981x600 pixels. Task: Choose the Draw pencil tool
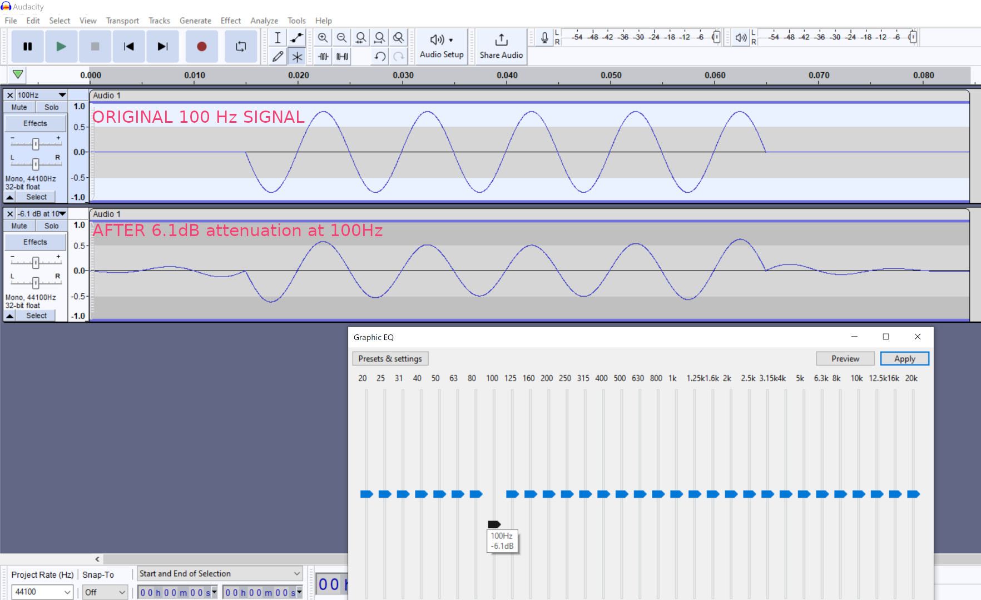(x=278, y=57)
